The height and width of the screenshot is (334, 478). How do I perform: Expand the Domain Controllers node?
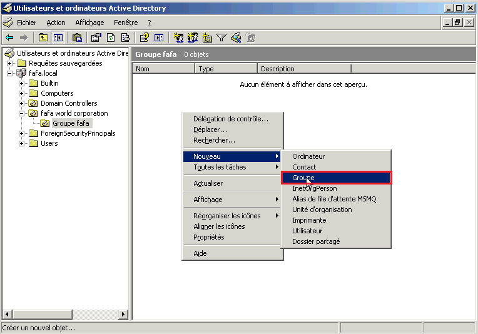tap(22, 104)
